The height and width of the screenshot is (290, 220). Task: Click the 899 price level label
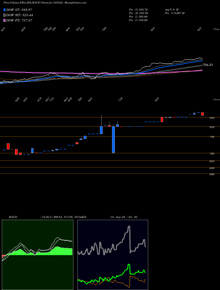(x=212, y=118)
